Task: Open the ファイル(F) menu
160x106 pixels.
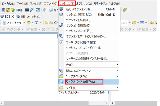Action: [x=36, y=4]
